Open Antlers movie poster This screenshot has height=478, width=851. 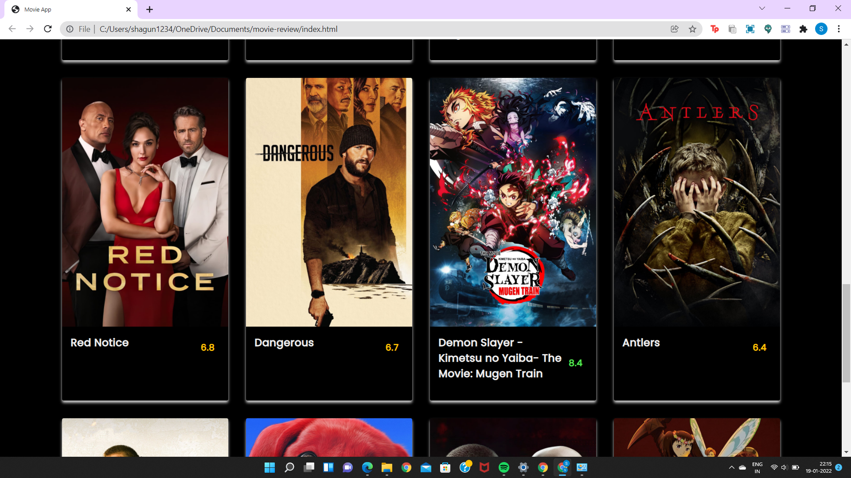click(697, 202)
